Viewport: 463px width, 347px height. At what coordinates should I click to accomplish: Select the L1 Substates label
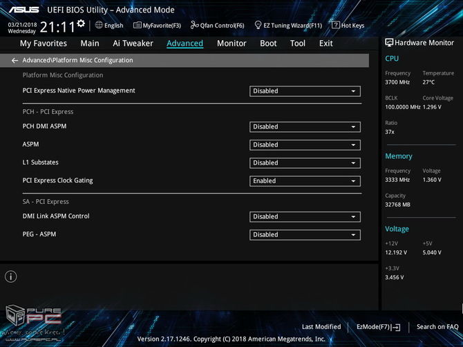pos(41,162)
